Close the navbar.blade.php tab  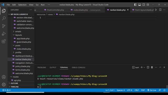128,10
